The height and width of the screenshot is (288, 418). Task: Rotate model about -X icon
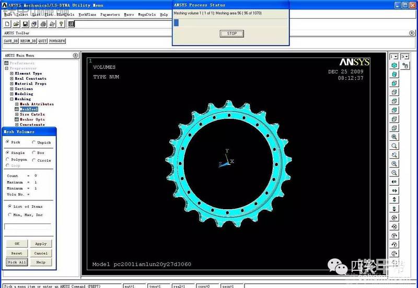click(x=394, y=227)
